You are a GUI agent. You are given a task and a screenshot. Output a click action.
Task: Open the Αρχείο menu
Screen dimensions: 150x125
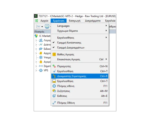point(44,21)
